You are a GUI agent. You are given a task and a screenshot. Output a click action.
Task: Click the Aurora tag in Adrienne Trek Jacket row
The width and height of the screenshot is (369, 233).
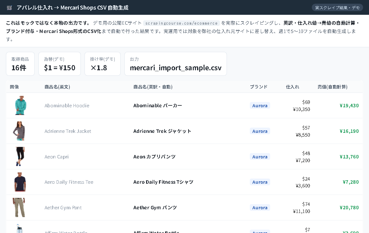point(260,131)
